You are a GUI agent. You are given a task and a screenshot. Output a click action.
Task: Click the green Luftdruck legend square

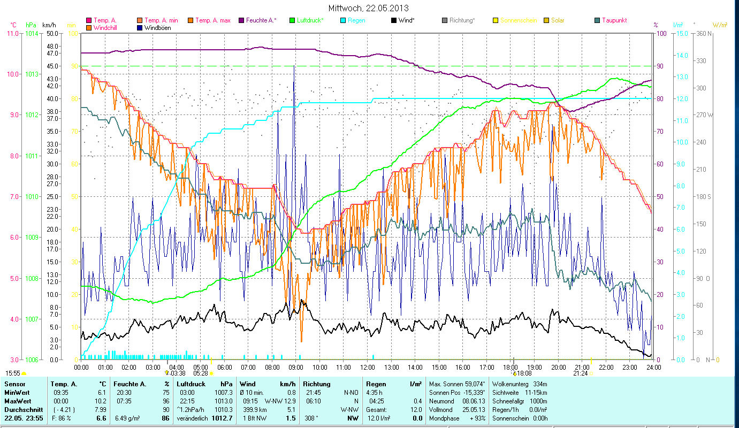(292, 21)
